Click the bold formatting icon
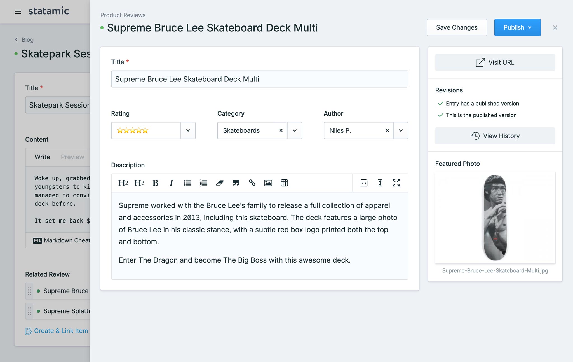 pos(156,182)
